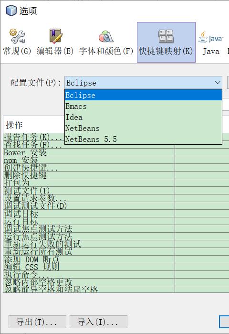The height and width of the screenshot is (334, 229).
Task: Open the Java options category
Action: (x=211, y=43)
